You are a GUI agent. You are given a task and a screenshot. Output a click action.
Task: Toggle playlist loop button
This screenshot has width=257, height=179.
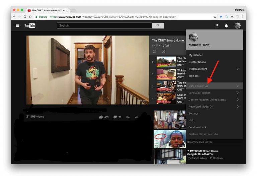154,51
